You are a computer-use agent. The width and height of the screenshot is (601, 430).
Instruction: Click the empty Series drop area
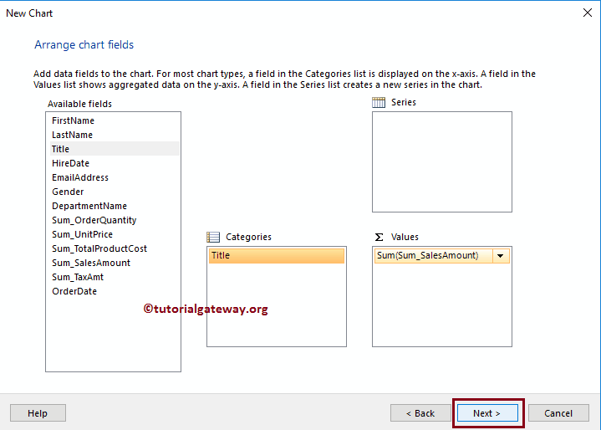click(441, 161)
